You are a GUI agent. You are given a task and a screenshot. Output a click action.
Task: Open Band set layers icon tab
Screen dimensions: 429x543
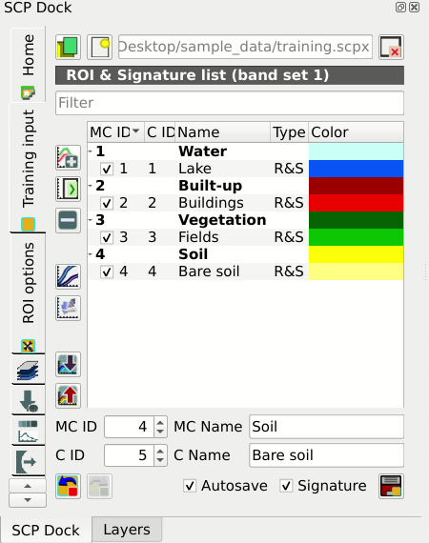pos(28,371)
